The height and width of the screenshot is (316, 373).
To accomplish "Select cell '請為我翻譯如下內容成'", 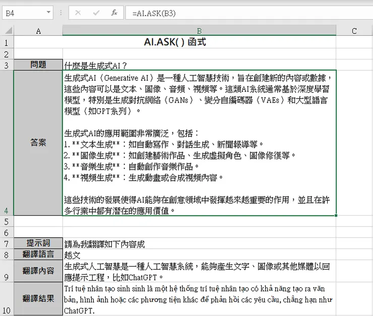I will (199, 243).
